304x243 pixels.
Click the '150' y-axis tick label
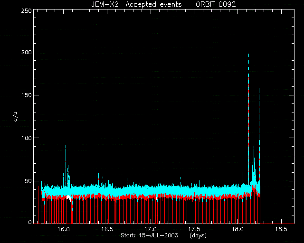coord(26,95)
